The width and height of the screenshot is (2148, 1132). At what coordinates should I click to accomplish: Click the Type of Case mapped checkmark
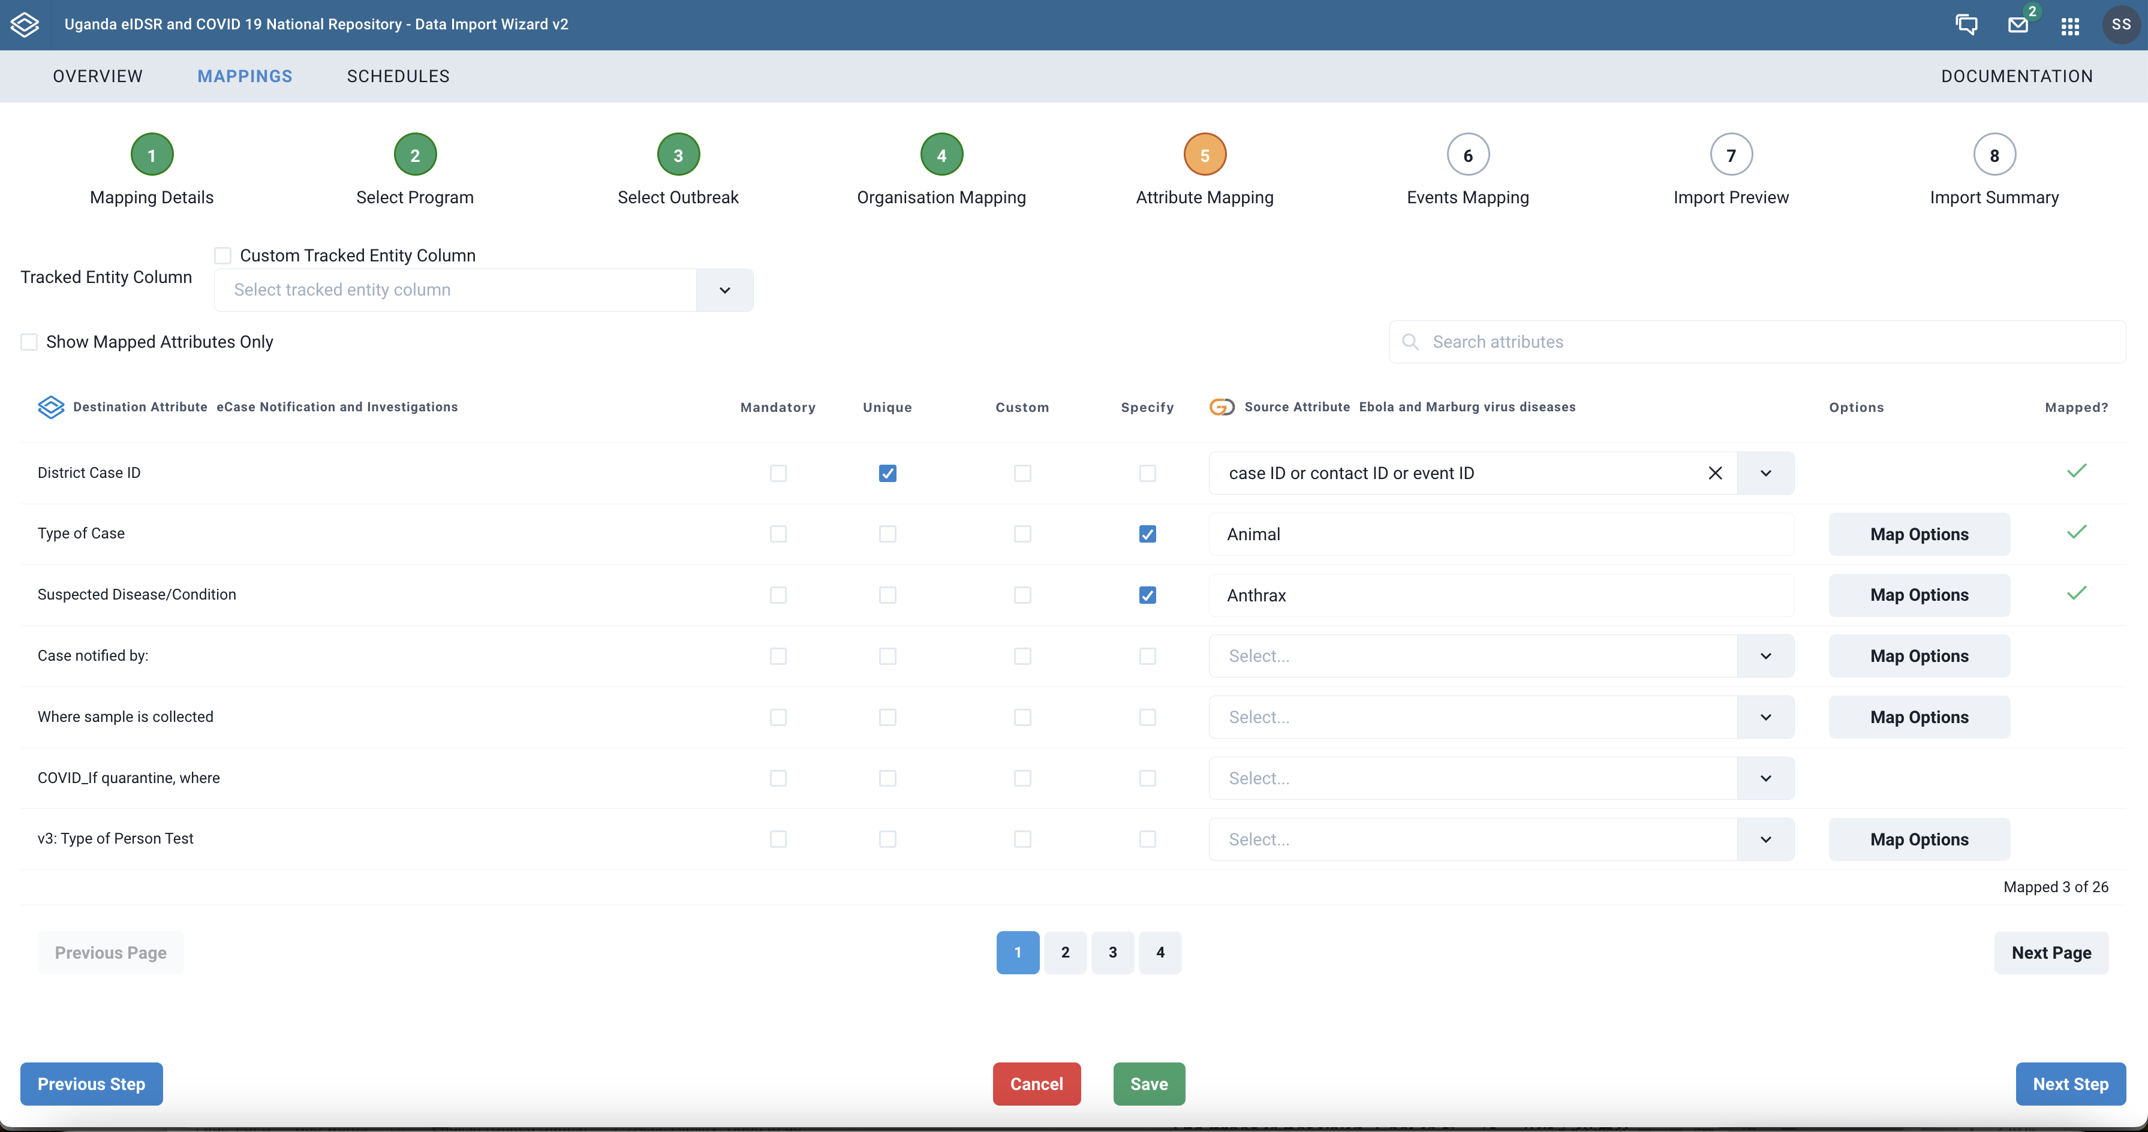2076,532
